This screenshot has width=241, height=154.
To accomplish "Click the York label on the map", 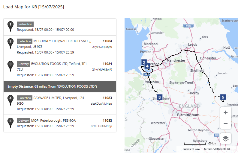I will (x=205, y=37).
